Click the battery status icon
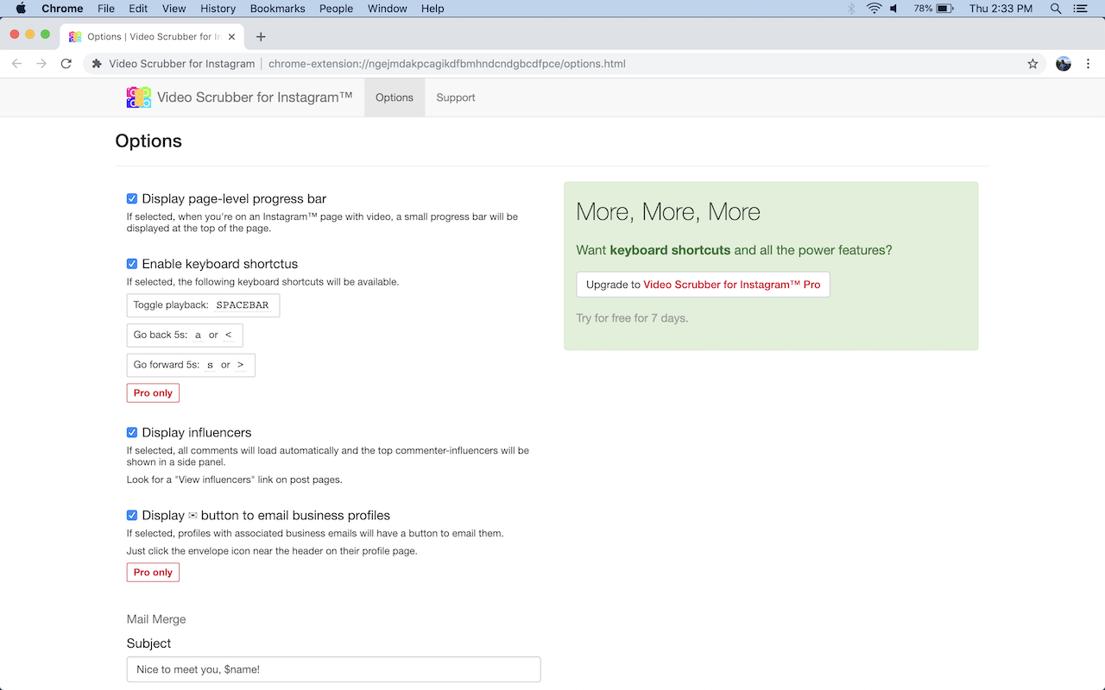Viewport: 1105px width, 690px height. pos(944,9)
